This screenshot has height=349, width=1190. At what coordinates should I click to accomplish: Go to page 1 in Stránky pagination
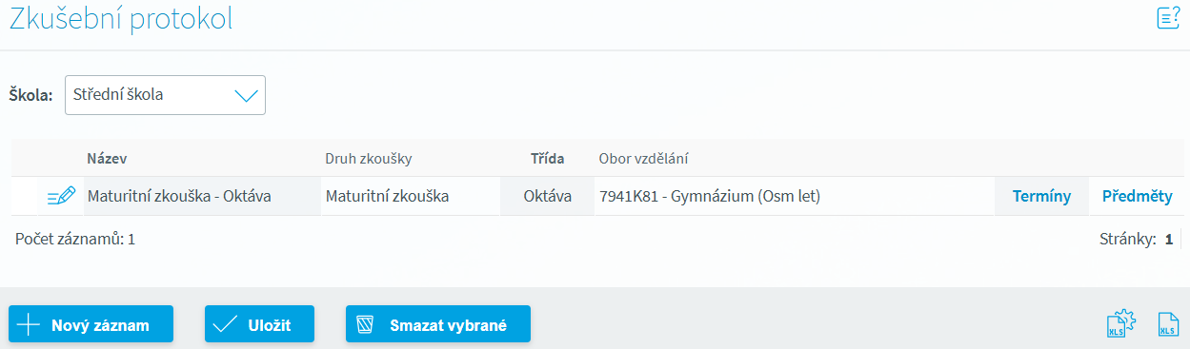tap(1168, 240)
